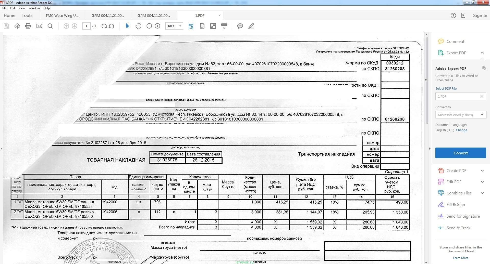490x264 pixels.
Task: Open the View menu
Action: (x=22, y=8)
